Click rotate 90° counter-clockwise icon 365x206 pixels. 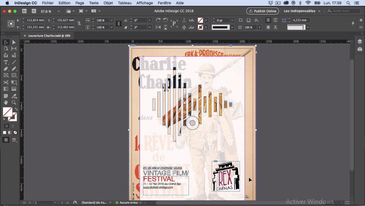[x=166, y=20]
